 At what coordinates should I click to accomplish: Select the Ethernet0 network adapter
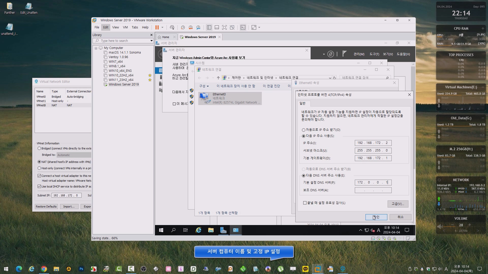point(230,98)
